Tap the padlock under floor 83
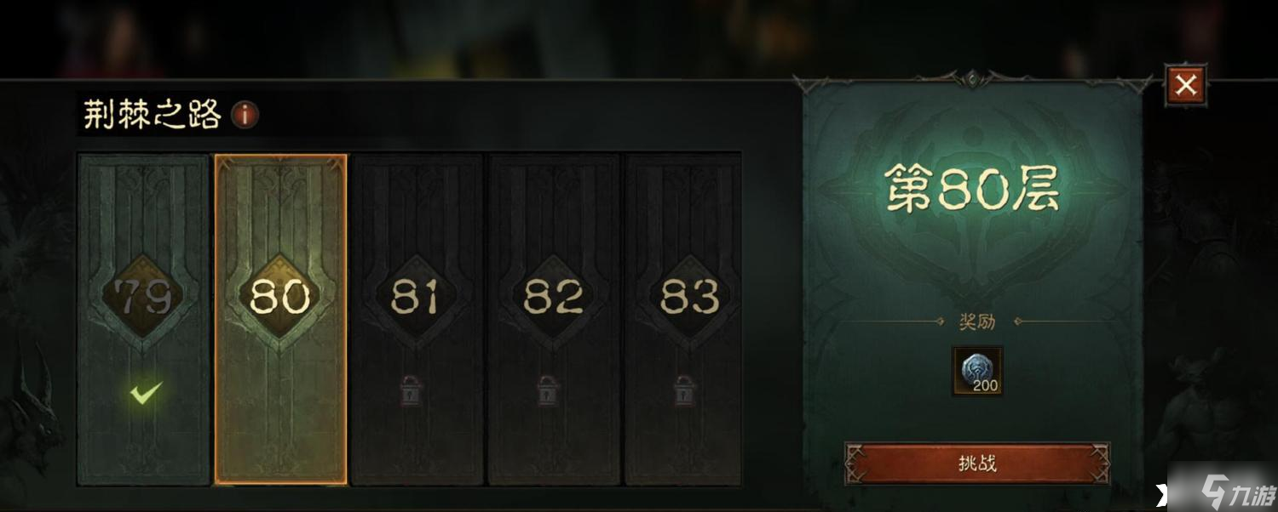This screenshot has height=512, width=1278. 683,390
